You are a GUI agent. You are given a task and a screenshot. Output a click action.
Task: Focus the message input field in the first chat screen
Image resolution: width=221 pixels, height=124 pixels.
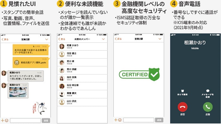26,121
